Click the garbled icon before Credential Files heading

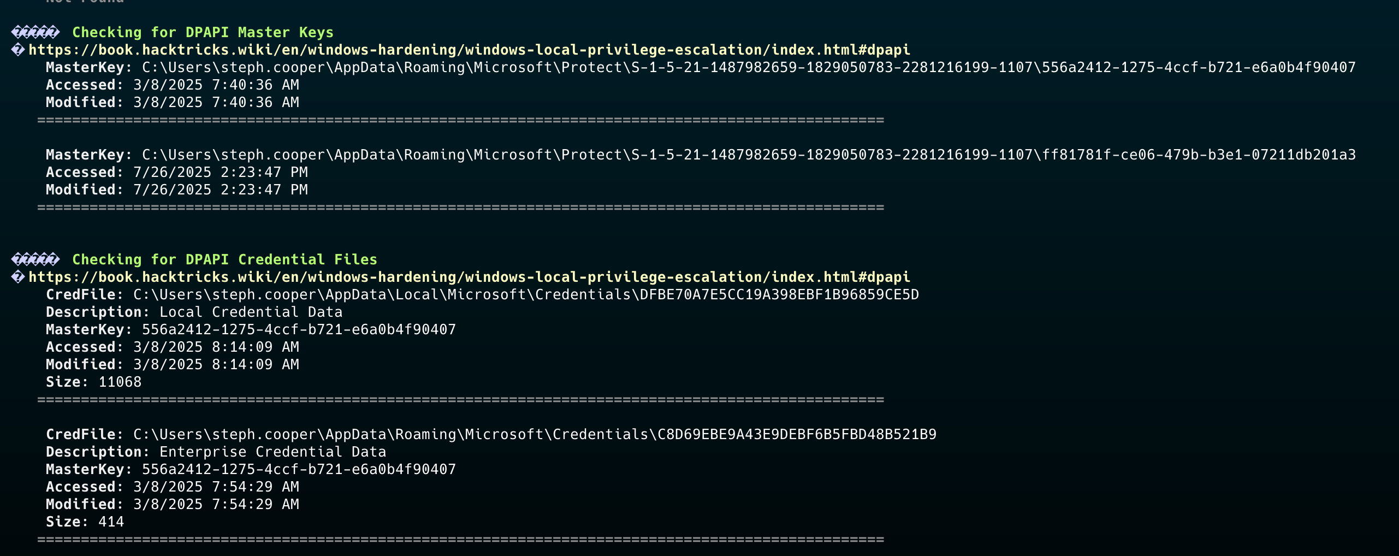tap(35, 260)
